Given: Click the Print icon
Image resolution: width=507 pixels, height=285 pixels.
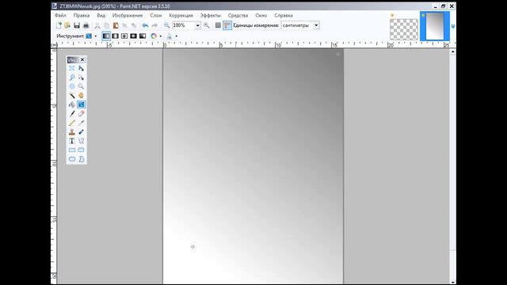Looking at the screenshot, I should pyautogui.click(x=86, y=25).
